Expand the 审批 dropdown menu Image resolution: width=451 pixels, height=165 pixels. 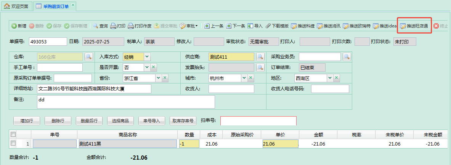point(189,26)
